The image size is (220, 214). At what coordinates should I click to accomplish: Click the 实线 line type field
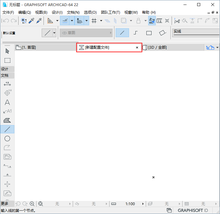coord(196,33)
